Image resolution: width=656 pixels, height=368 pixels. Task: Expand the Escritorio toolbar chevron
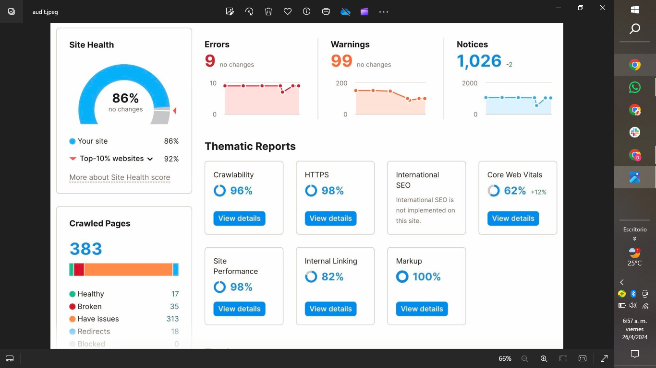coord(634,239)
